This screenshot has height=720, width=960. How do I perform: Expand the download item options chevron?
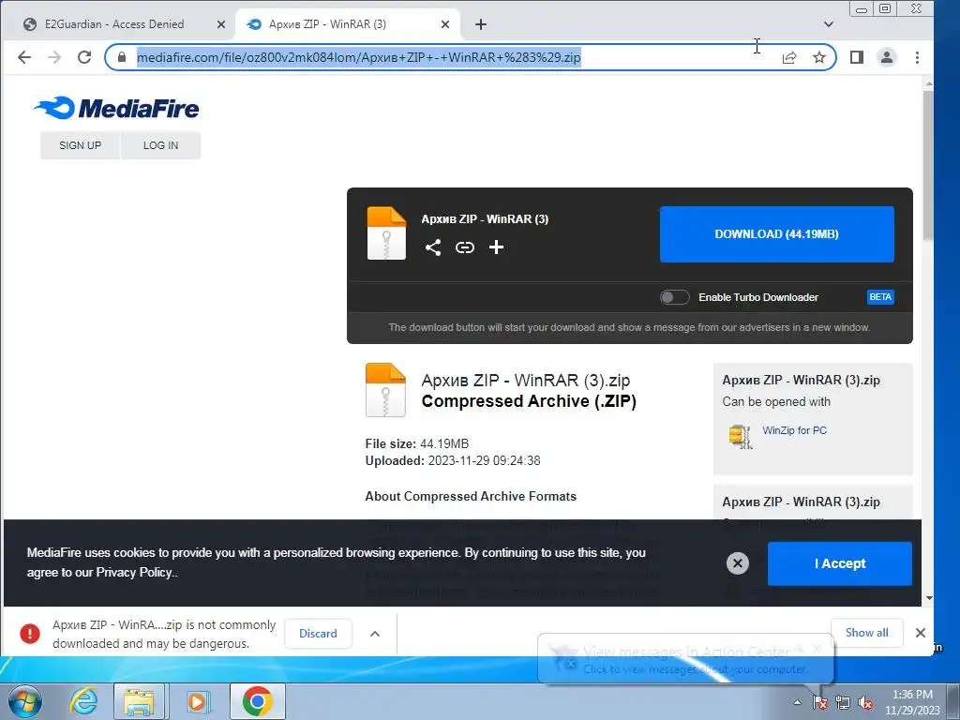pos(375,634)
